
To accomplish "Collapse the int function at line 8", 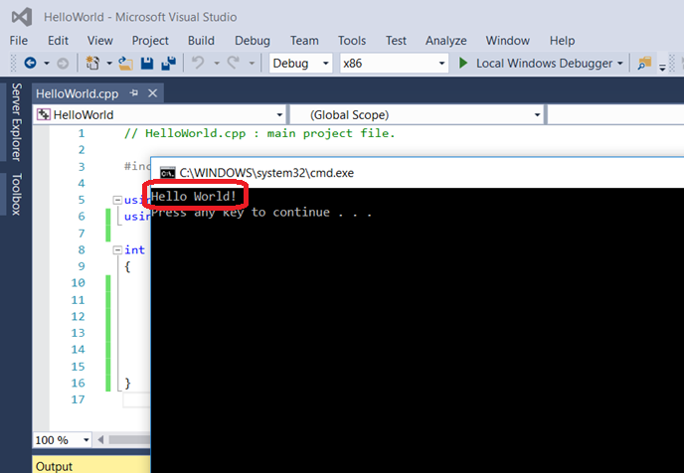I will coord(117,250).
